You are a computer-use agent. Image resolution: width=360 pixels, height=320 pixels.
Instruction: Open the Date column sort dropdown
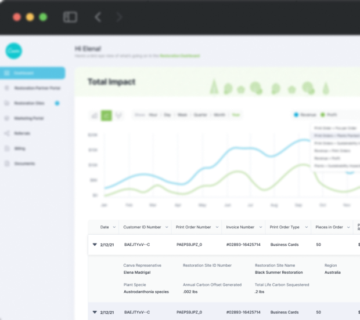(x=114, y=227)
